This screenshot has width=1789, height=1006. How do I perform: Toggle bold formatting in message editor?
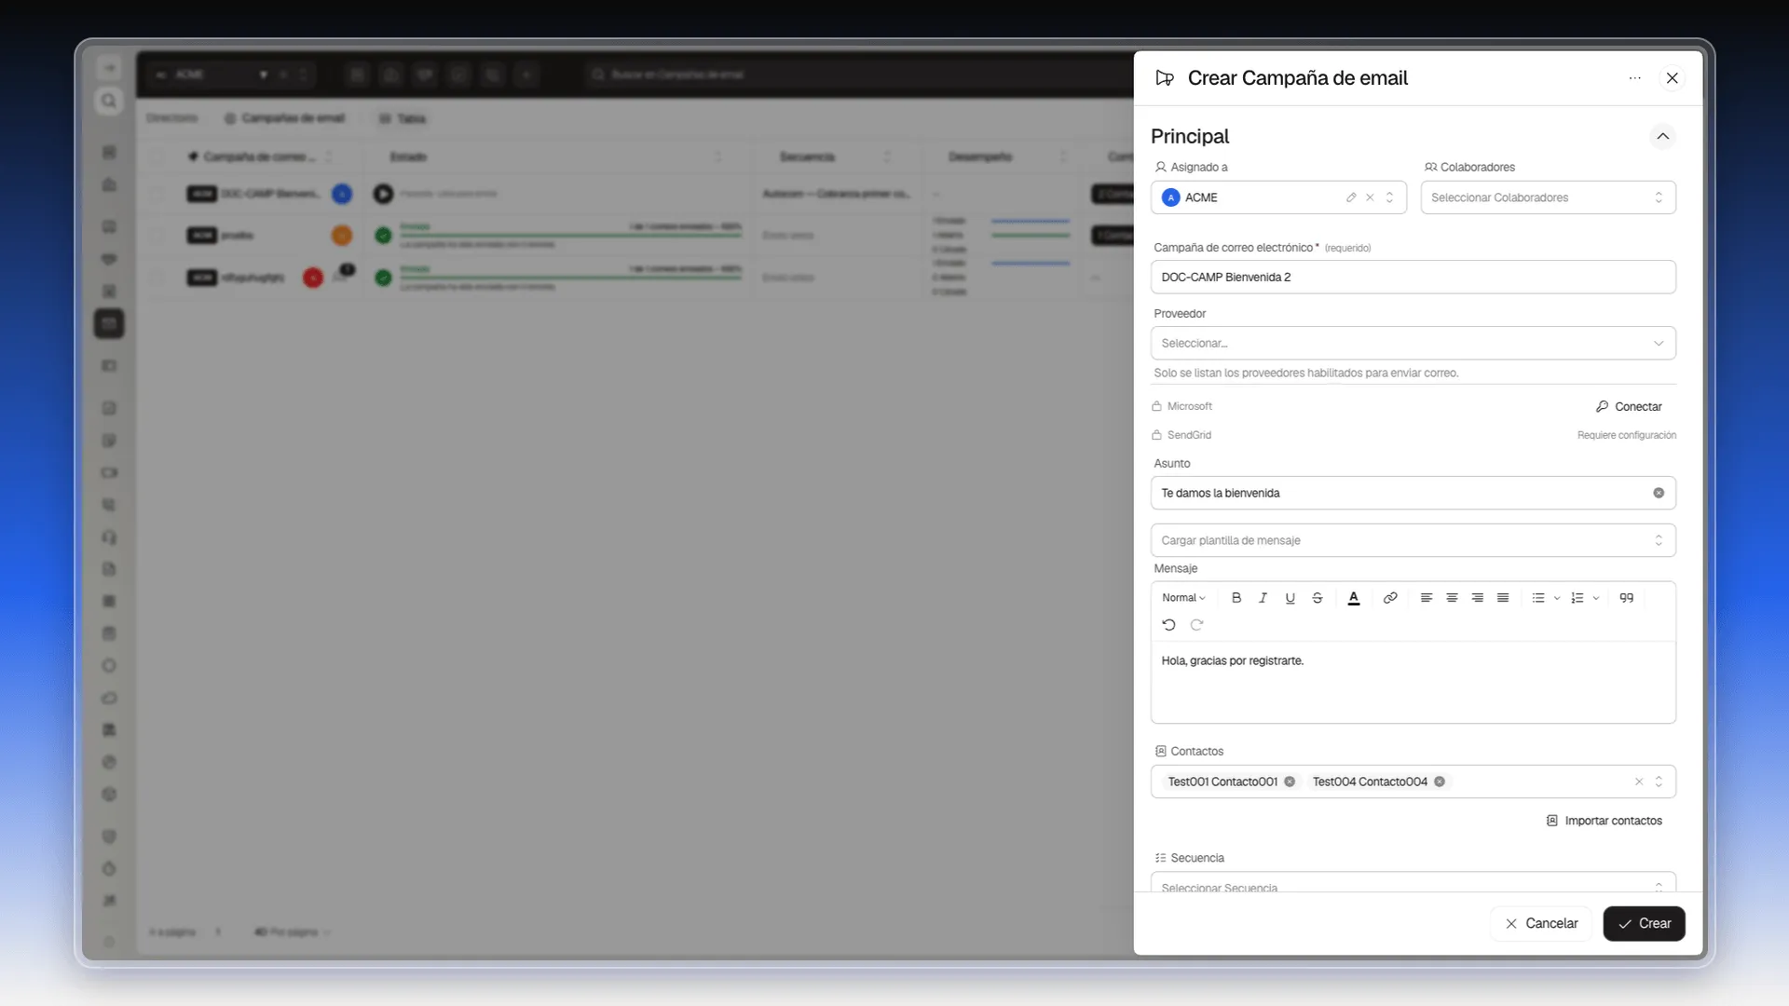(1236, 598)
